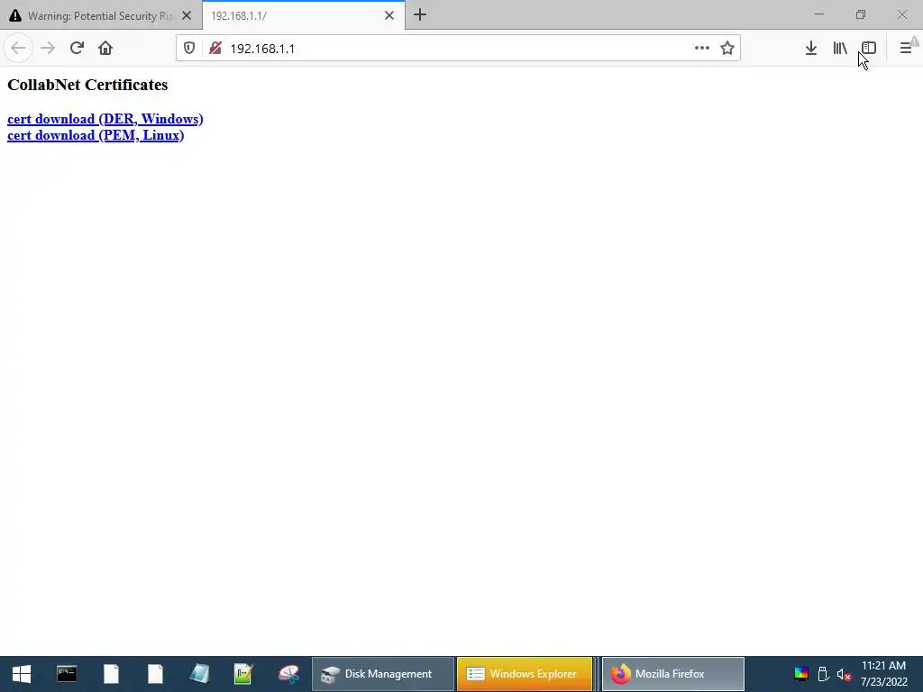Viewport: 923px width, 692px height.
Task: Open the Windows Start menu
Action: click(x=22, y=674)
